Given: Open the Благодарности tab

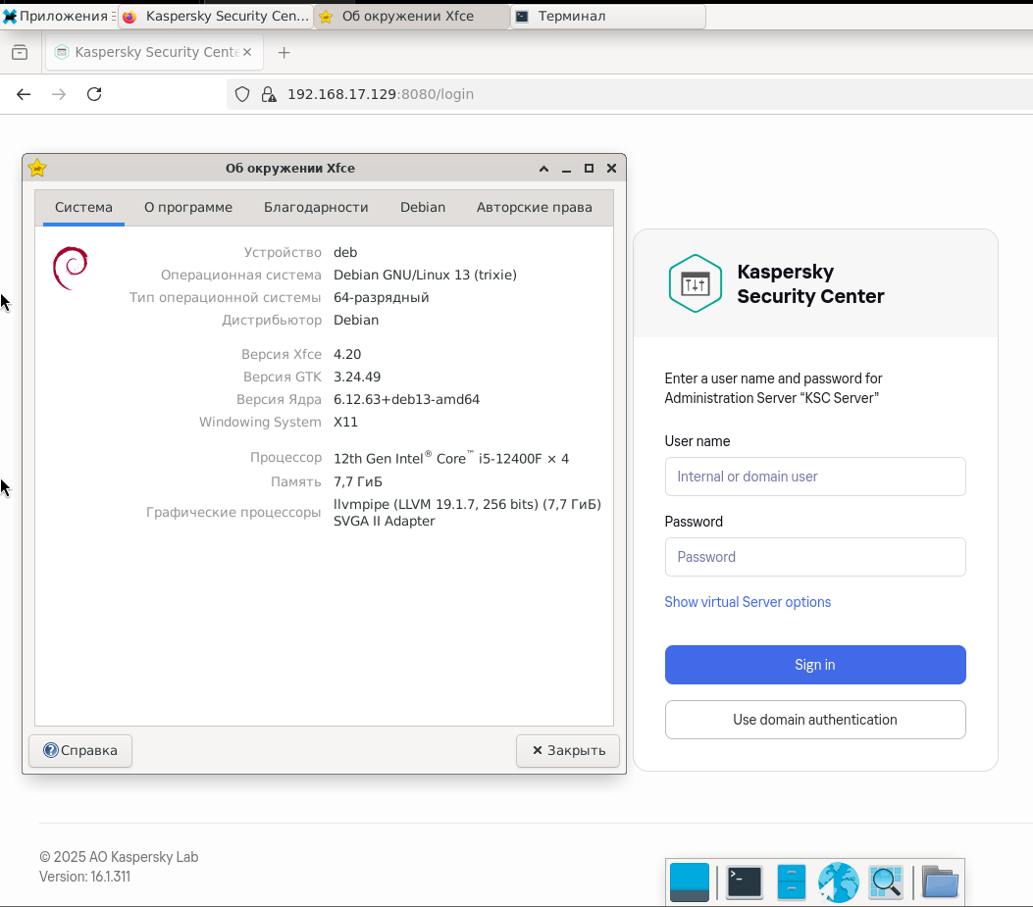Looking at the screenshot, I should coord(316,208).
